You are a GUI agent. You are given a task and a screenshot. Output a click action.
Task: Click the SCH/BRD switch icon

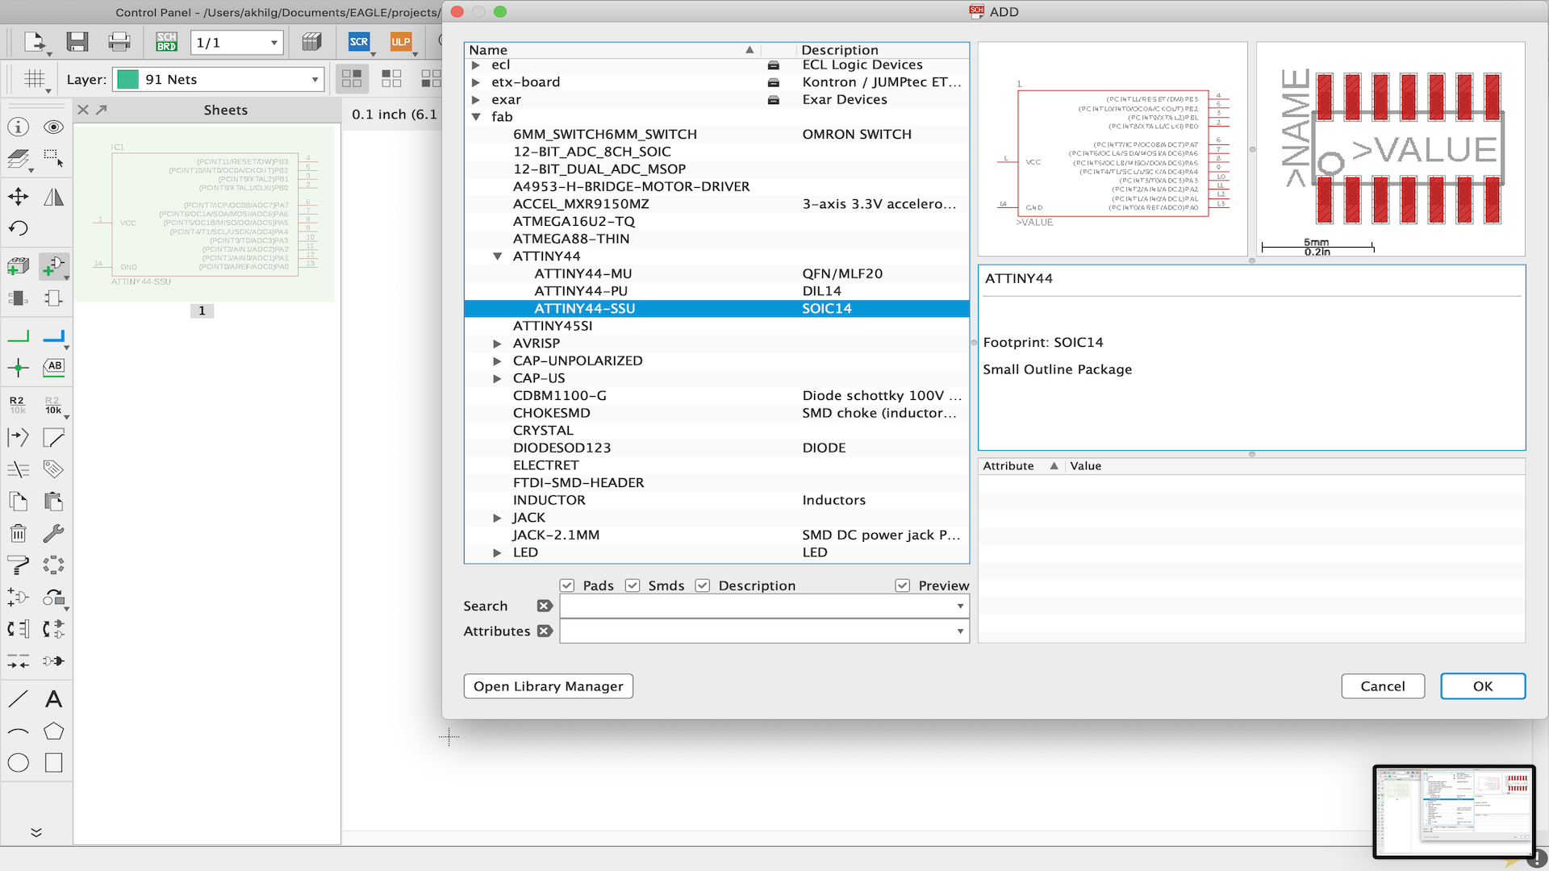pyautogui.click(x=166, y=42)
